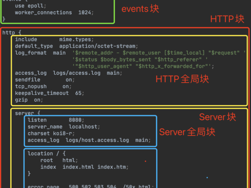Viewport: 251px width, 188px height.
Task: Click the 'location / {' line
Action: pos(47,153)
